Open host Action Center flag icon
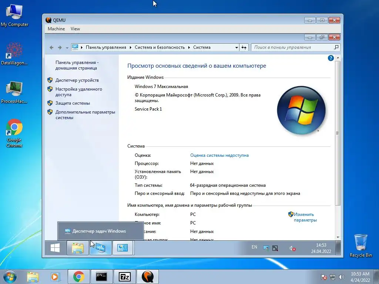379x284 pixels. click(x=323, y=277)
